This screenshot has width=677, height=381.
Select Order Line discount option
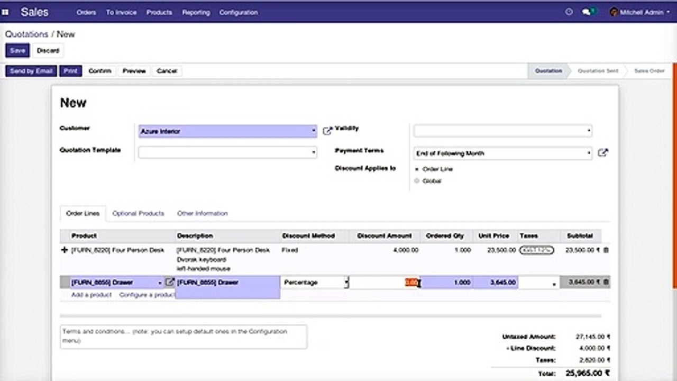[417, 169]
